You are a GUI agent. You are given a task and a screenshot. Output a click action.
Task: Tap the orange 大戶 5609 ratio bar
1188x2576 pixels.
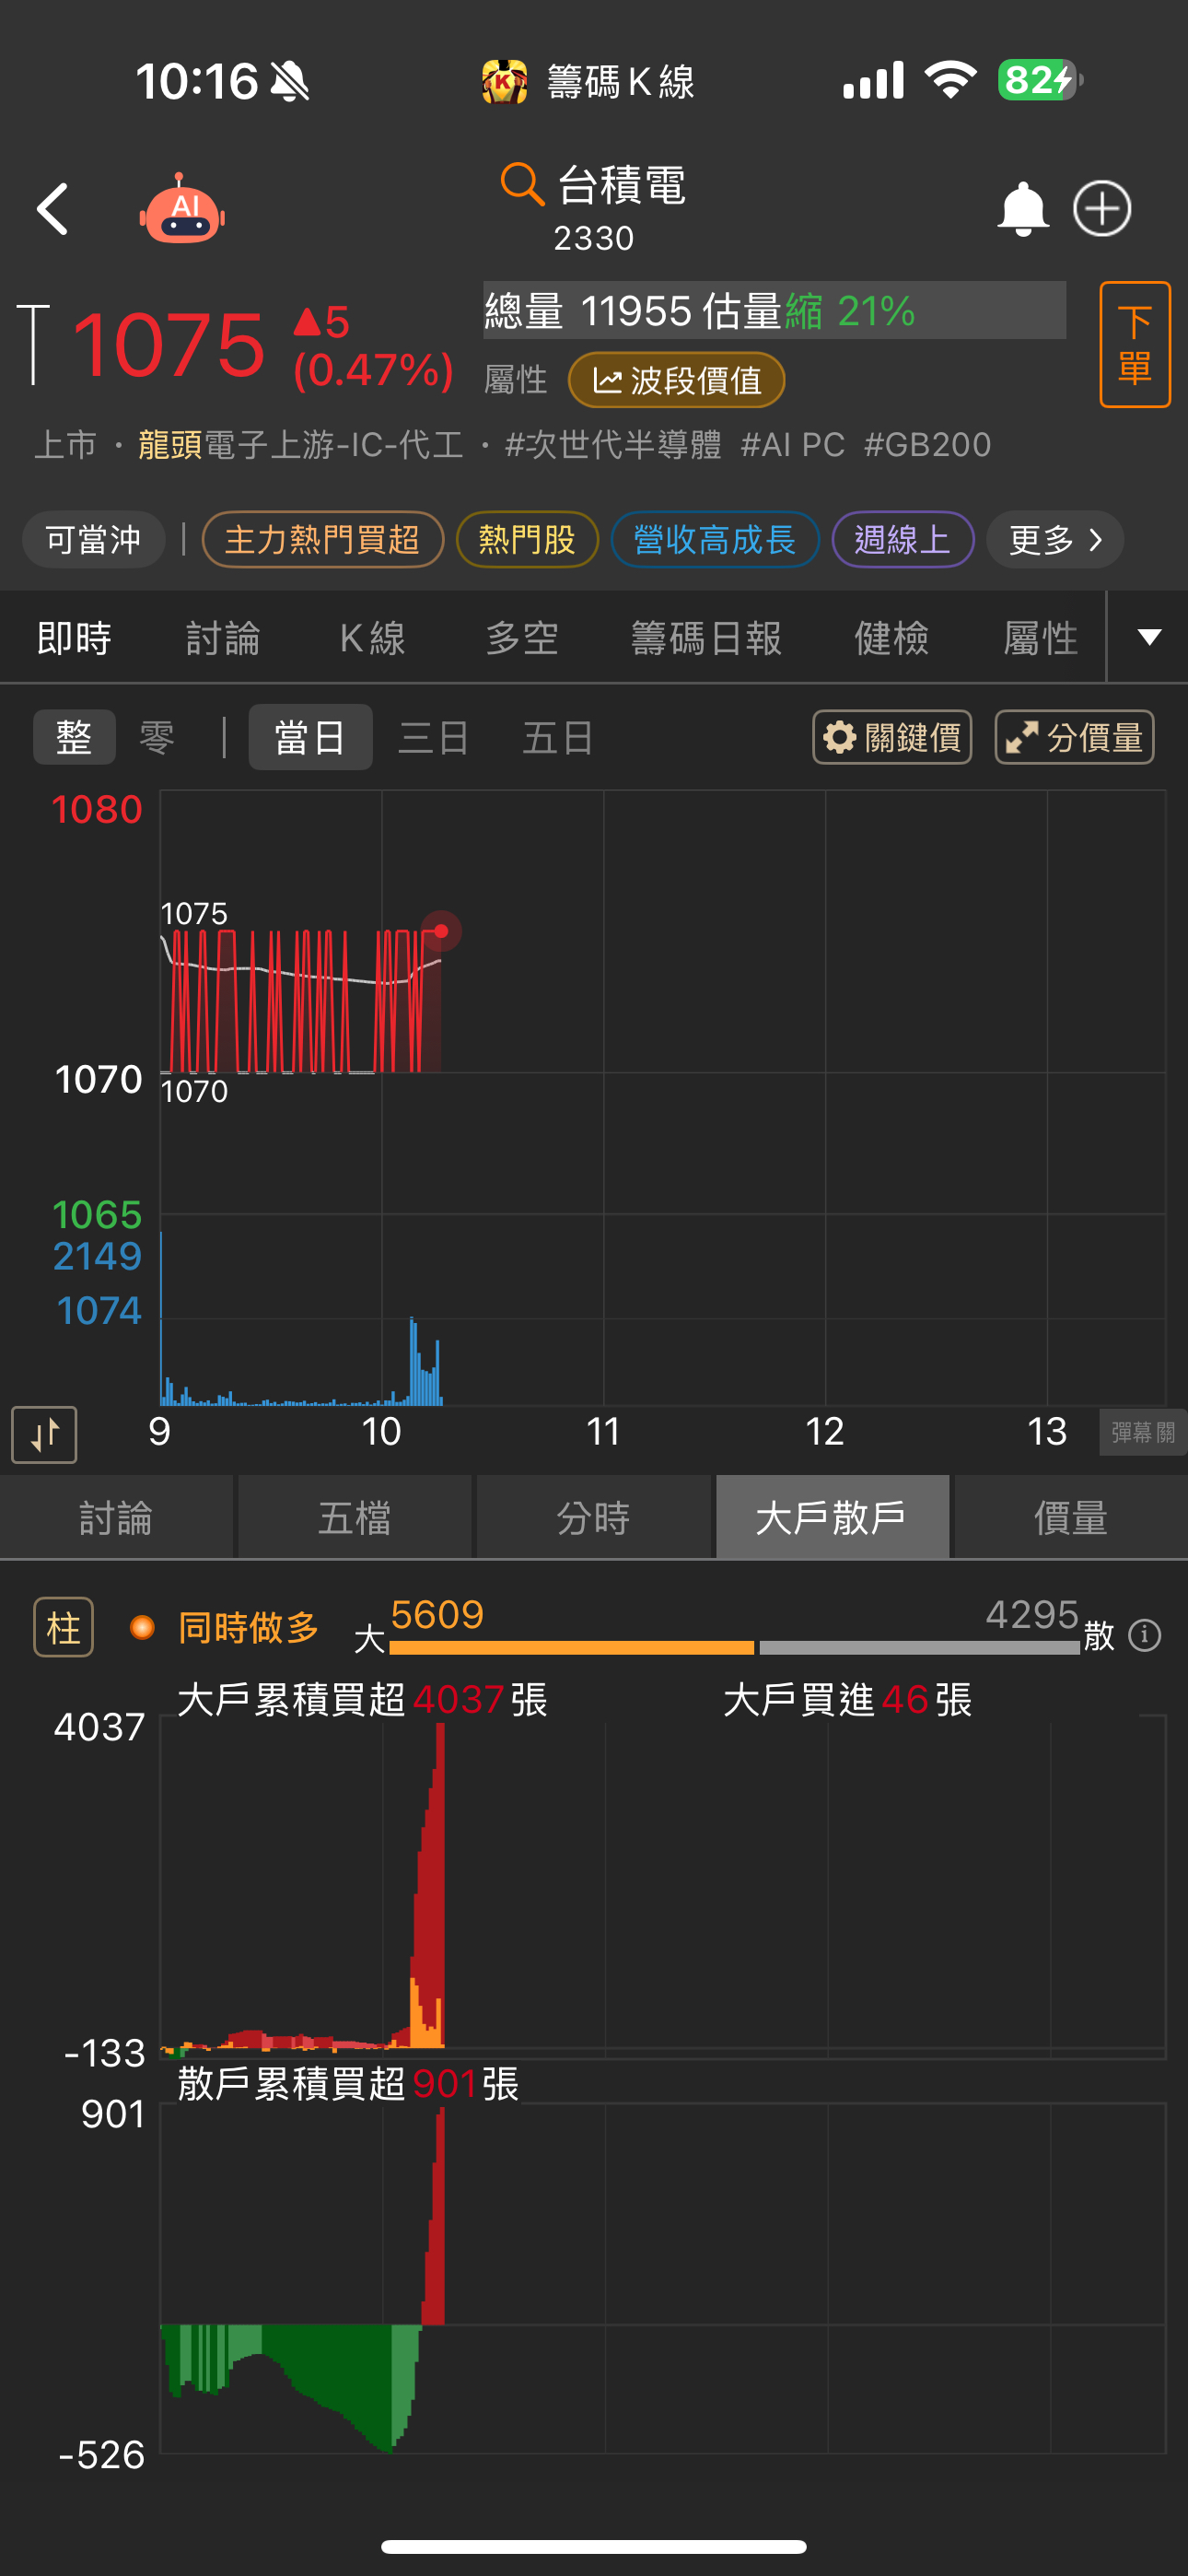(572, 1647)
